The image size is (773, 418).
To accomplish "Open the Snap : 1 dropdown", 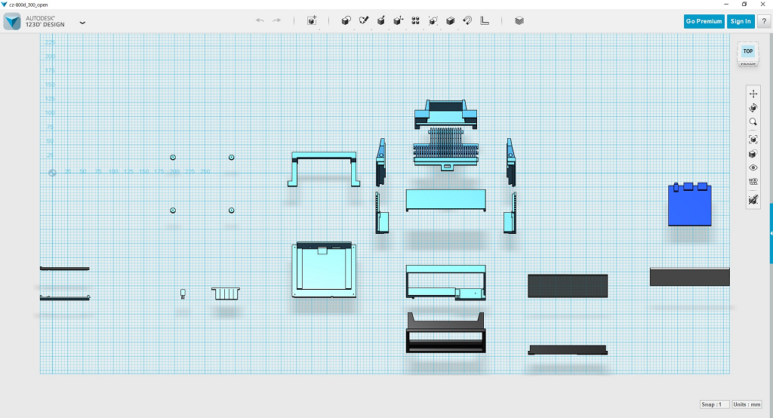I will tap(714, 404).
